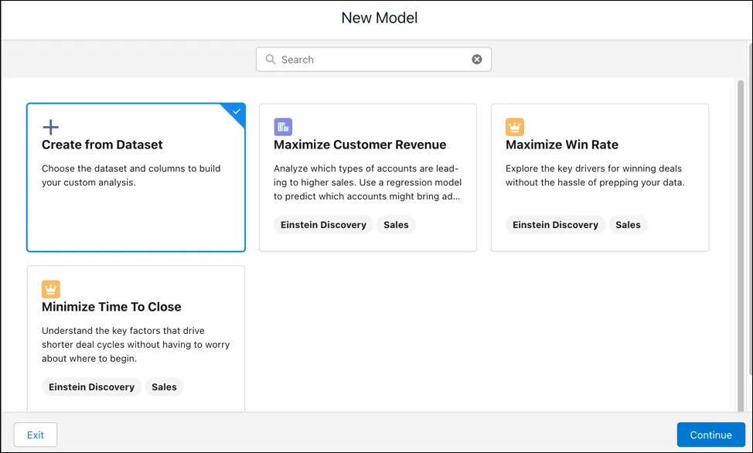
Task: Click Einstein Discovery tag under Maximize Win Rate
Action: tap(555, 225)
